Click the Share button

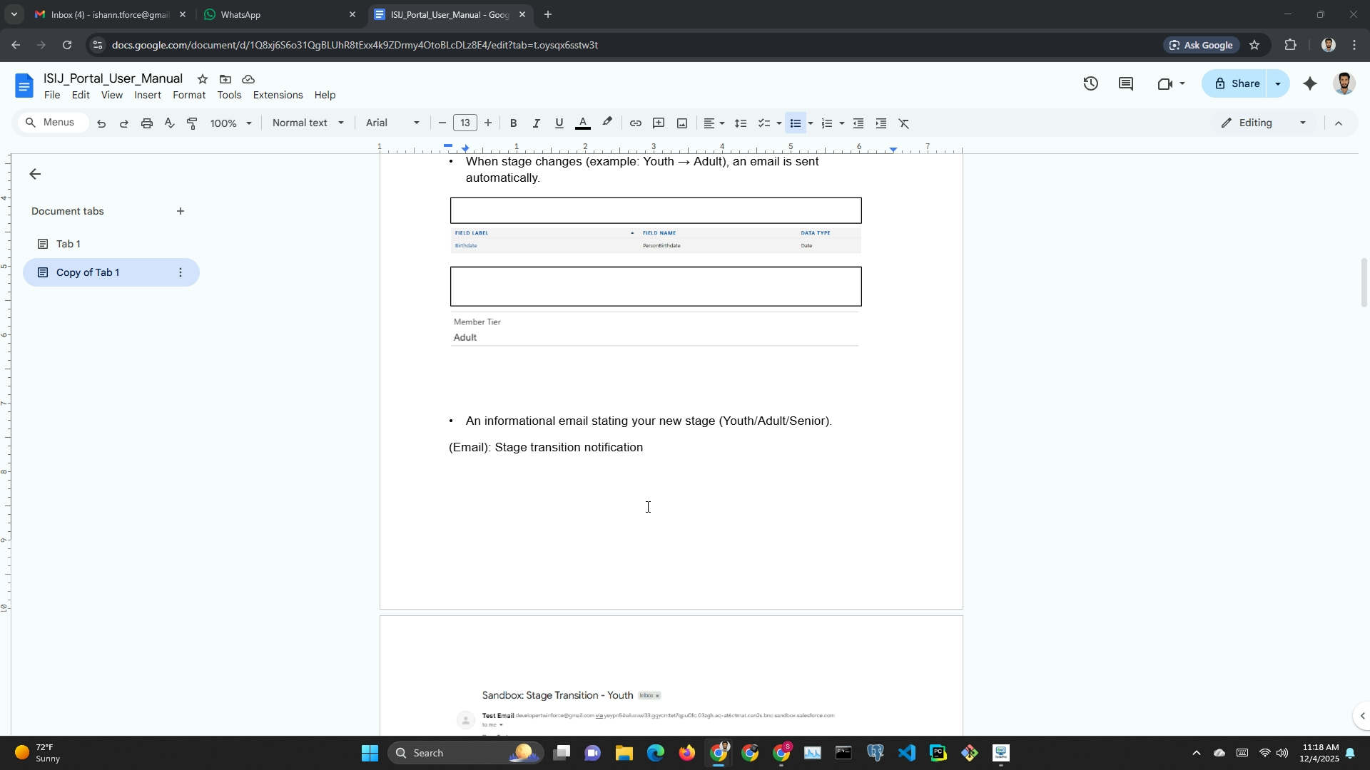pyautogui.click(x=1237, y=83)
